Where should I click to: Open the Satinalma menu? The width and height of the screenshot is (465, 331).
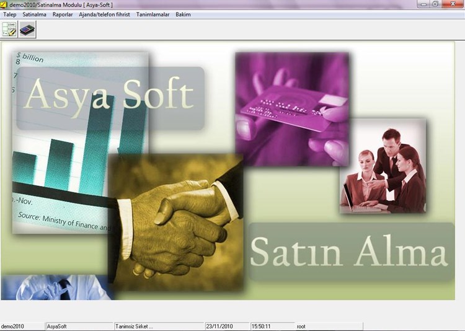[34, 14]
